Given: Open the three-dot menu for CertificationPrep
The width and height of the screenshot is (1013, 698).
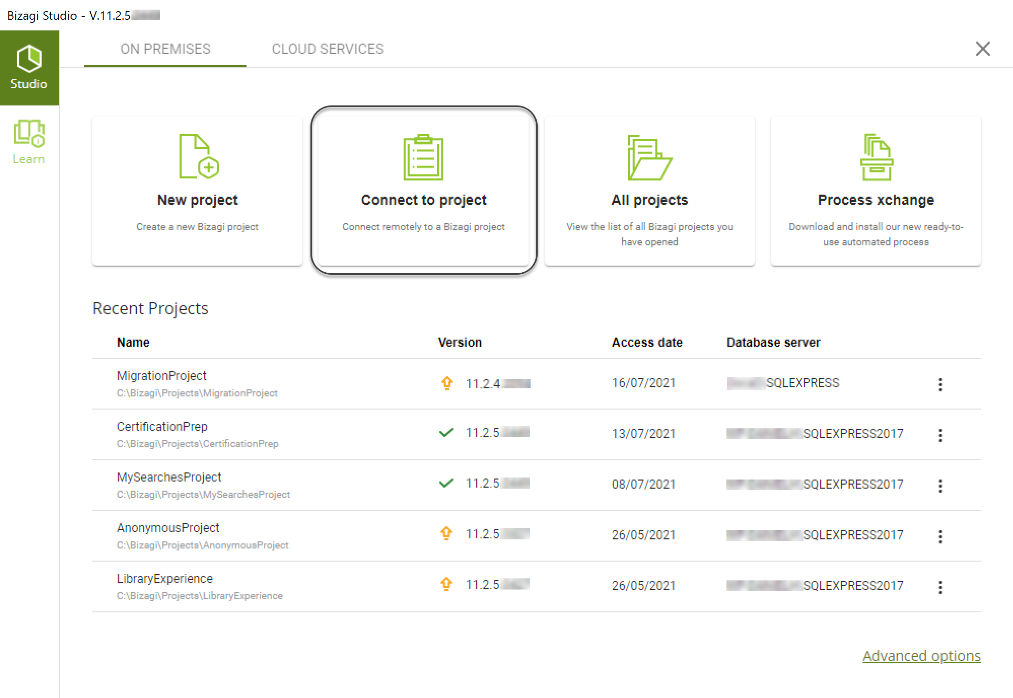Looking at the screenshot, I should point(940,435).
